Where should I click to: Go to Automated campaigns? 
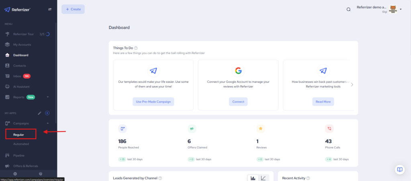pos(21,144)
